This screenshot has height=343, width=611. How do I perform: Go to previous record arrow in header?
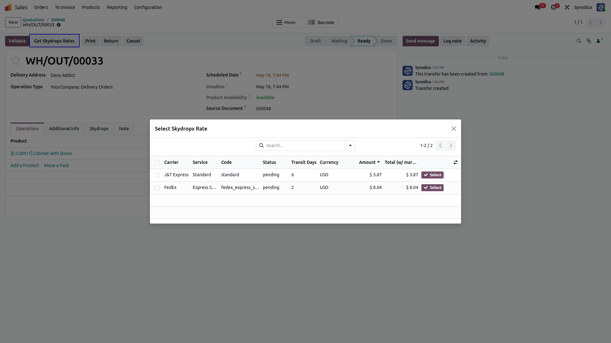tap(590, 22)
